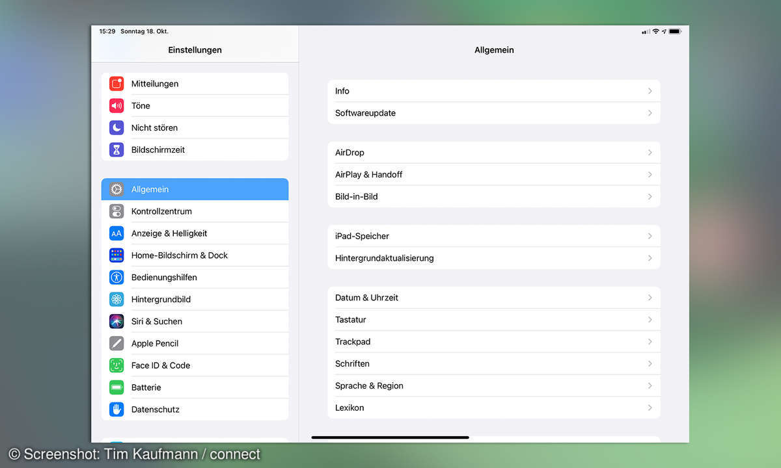The image size is (781, 468).
Task: Tap the Wi-Fi status icon
Action: click(x=656, y=31)
